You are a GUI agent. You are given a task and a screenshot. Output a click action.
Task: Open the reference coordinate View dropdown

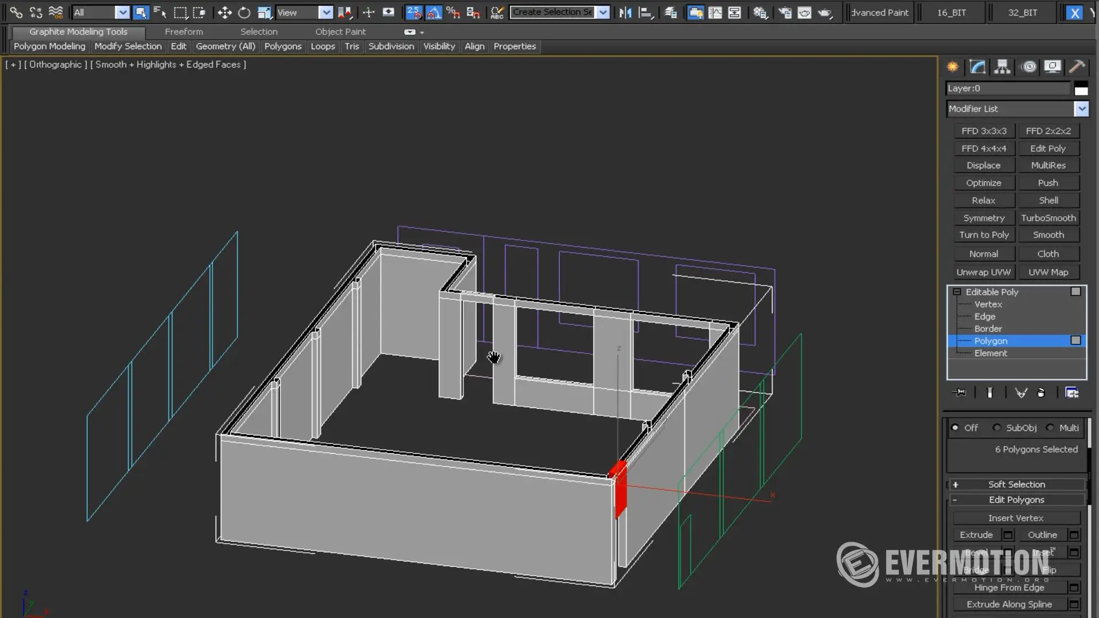pos(325,12)
